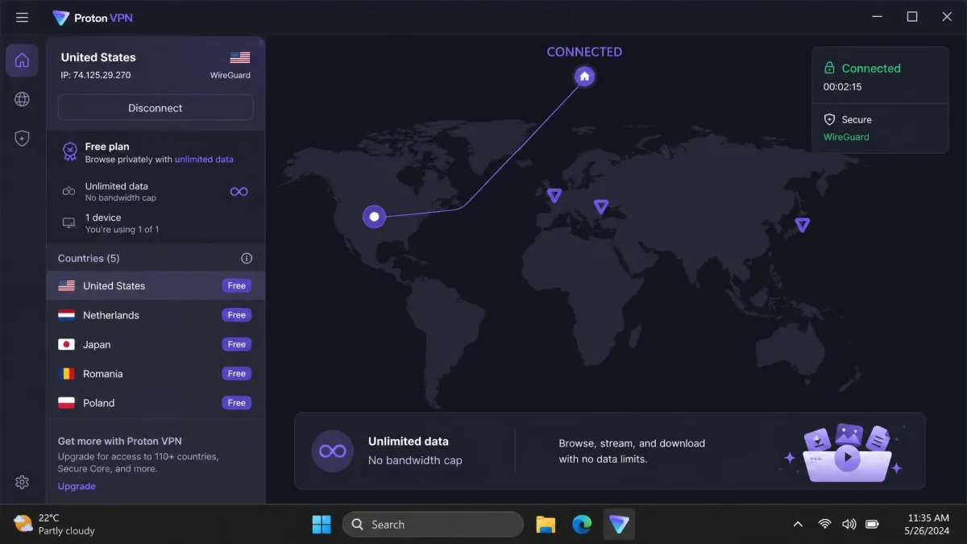The height and width of the screenshot is (544, 967).
Task: Open the shield features sidebar icon
Action: pos(22,139)
